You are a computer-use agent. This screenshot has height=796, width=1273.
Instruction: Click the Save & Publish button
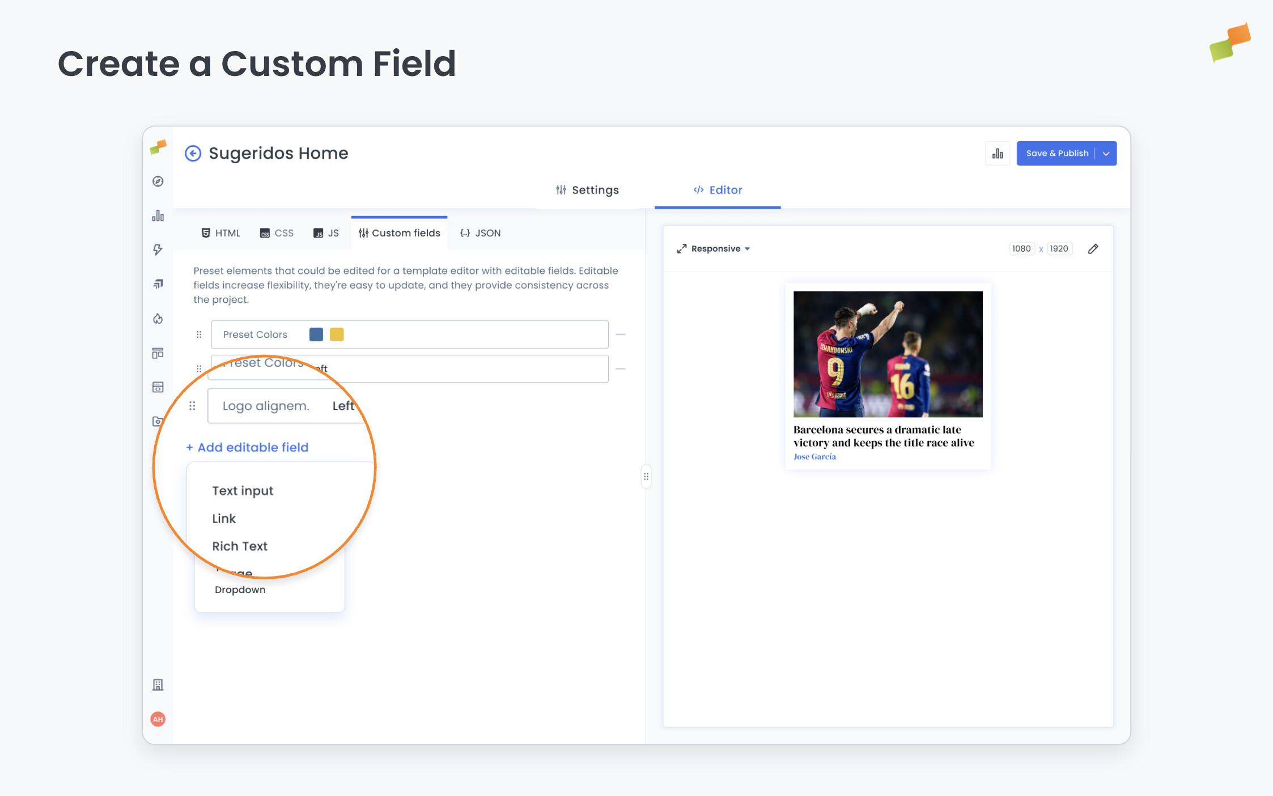click(1056, 154)
